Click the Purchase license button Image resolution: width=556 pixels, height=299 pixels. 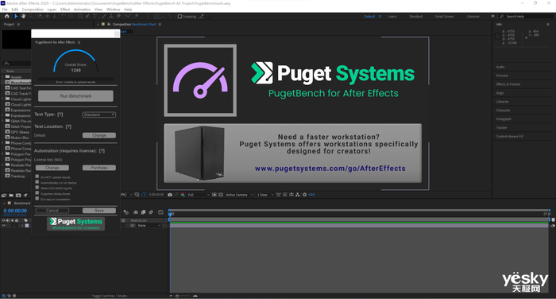(99, 168)
